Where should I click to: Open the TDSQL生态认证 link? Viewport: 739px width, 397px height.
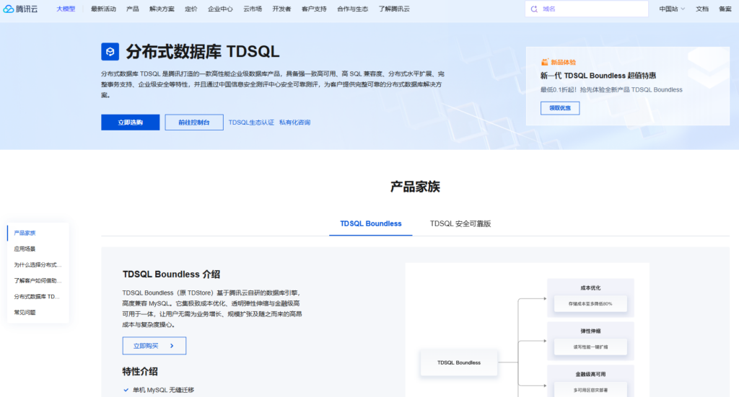(x=251, y=122)
